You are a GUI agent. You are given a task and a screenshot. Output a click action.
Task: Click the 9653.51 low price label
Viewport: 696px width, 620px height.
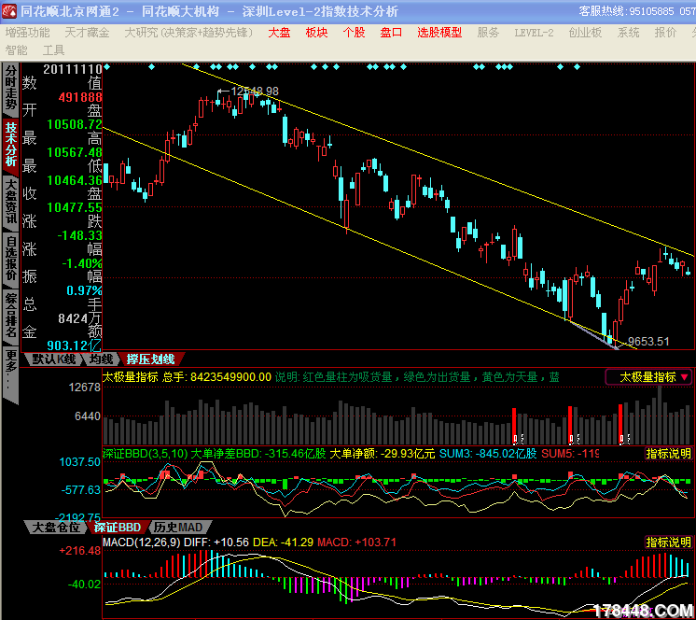click(648, 342)
